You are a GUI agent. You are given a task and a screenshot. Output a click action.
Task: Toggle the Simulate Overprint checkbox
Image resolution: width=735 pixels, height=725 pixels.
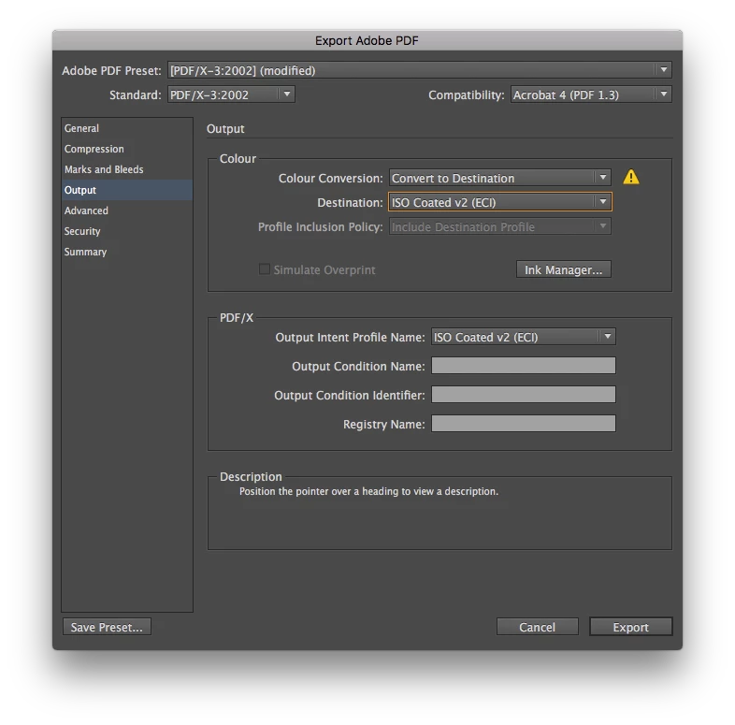tap(265, 269)
